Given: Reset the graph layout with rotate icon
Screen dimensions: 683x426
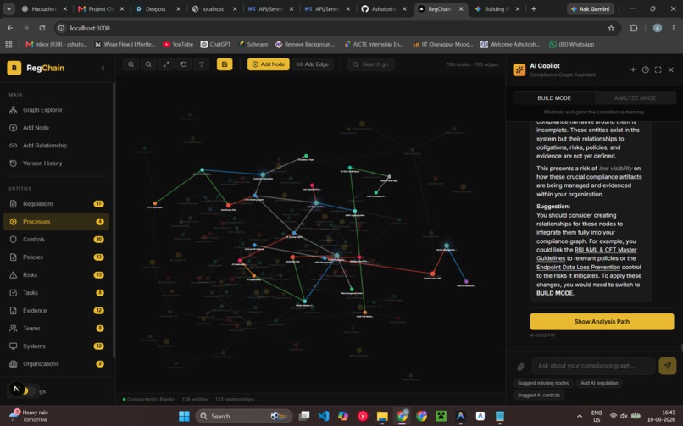Looking at the screenshot, I should (x=183, y=64).
